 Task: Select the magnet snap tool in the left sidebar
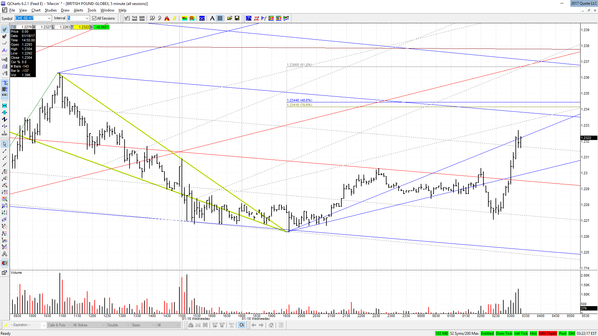(x=5, y=263)
